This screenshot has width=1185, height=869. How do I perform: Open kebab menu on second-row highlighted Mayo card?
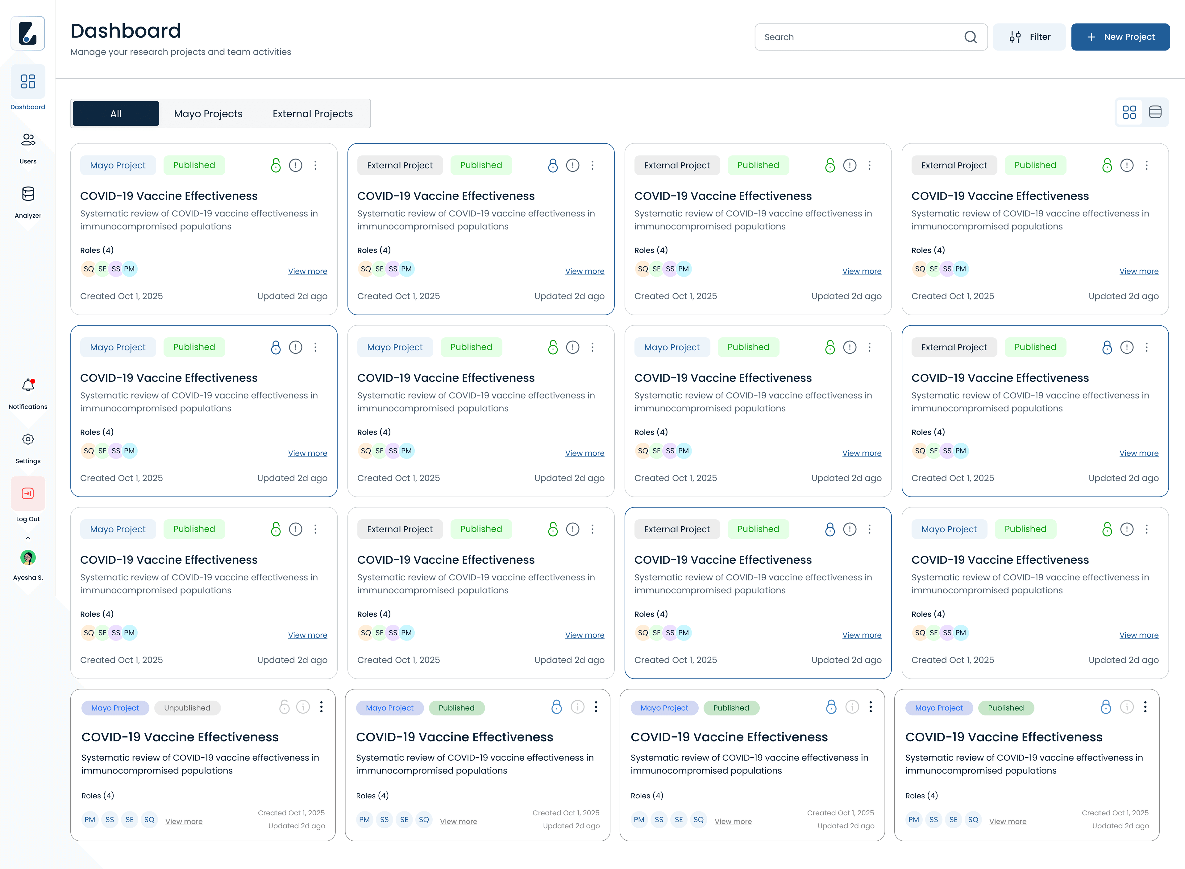pyautogui.click(x=315, y=347)
